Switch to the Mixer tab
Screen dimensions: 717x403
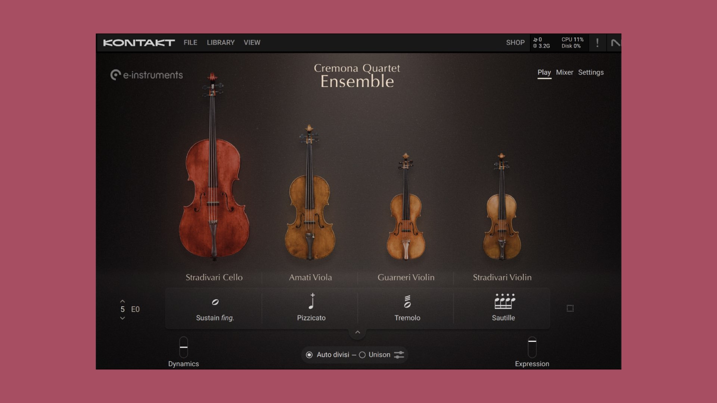pyautogui.click(x=564, y=72)
